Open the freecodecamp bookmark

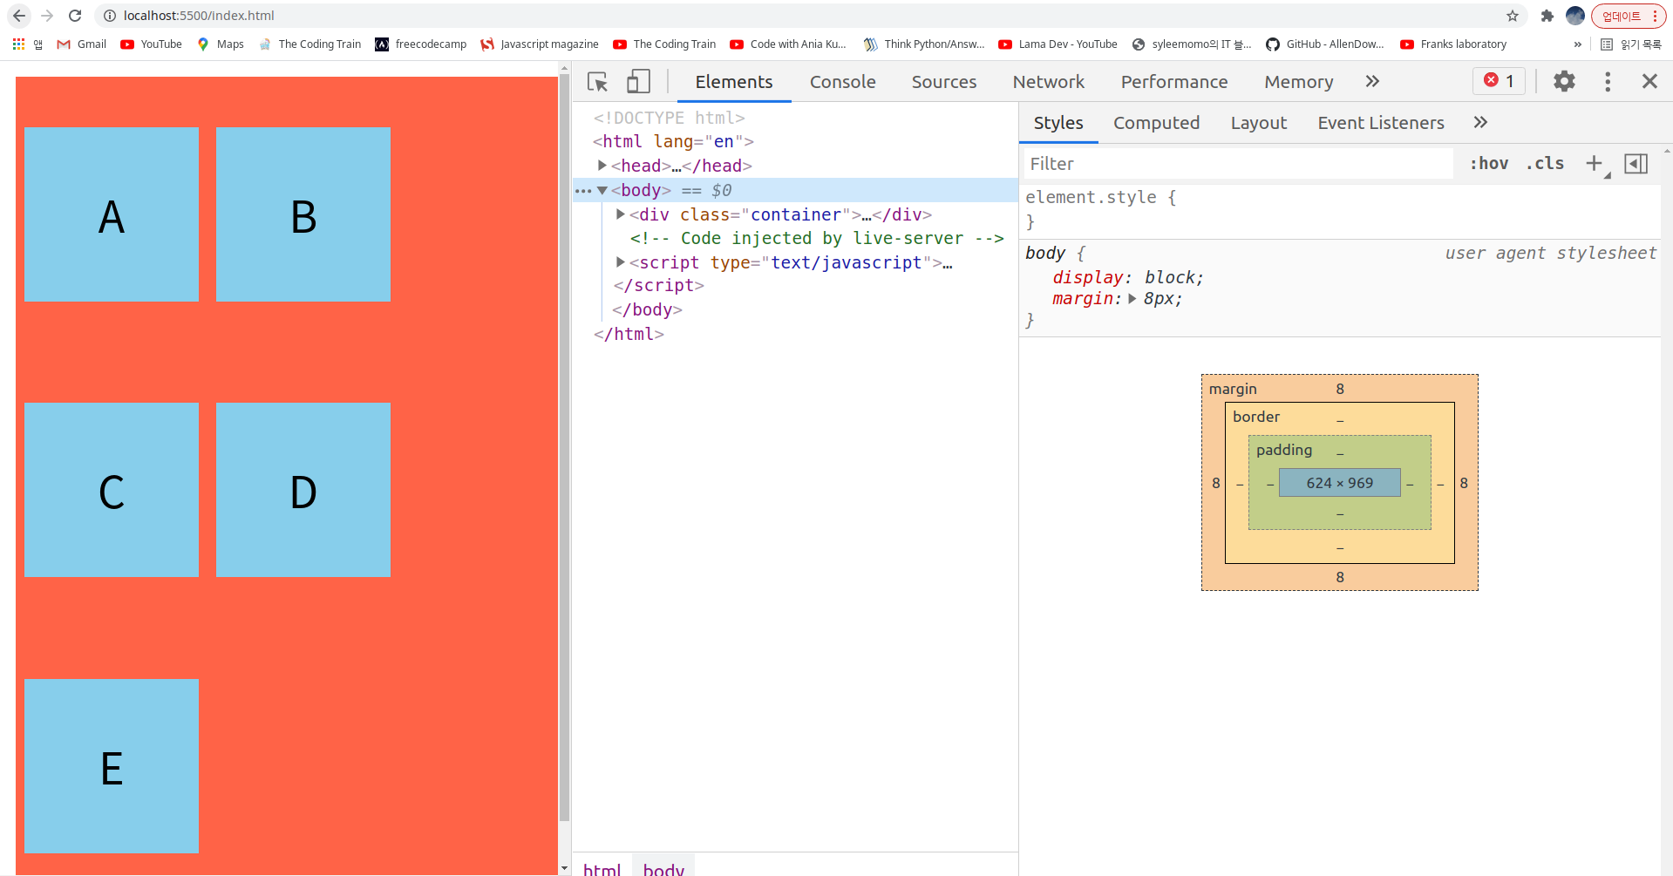click(420, 44)
